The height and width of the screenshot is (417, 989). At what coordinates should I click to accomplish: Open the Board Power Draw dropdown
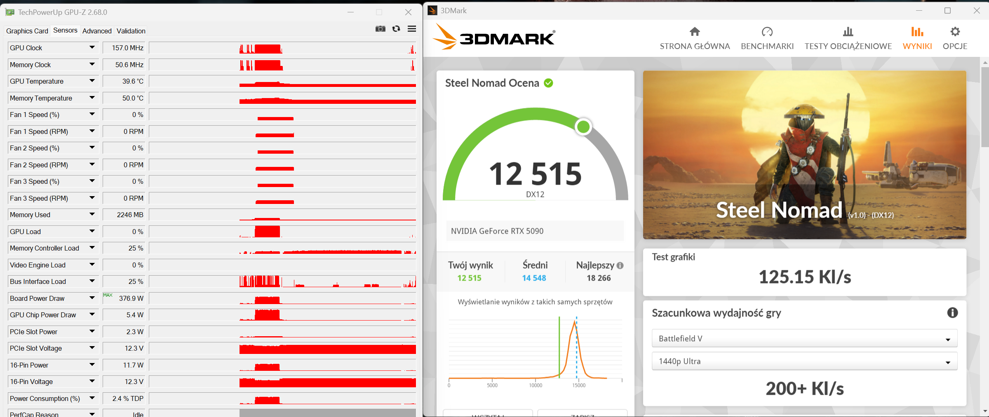pyautogui.click(x=92, y=298)
